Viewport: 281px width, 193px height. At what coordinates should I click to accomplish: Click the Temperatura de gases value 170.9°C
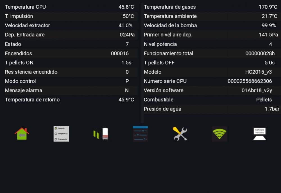point(268,7)
